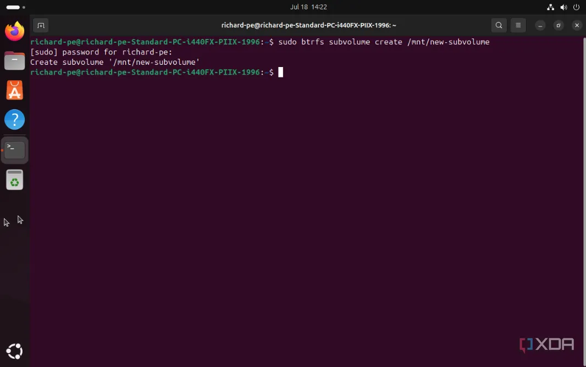Open the Files manager from the dock

pyautogui.click(x=15, y=60)
